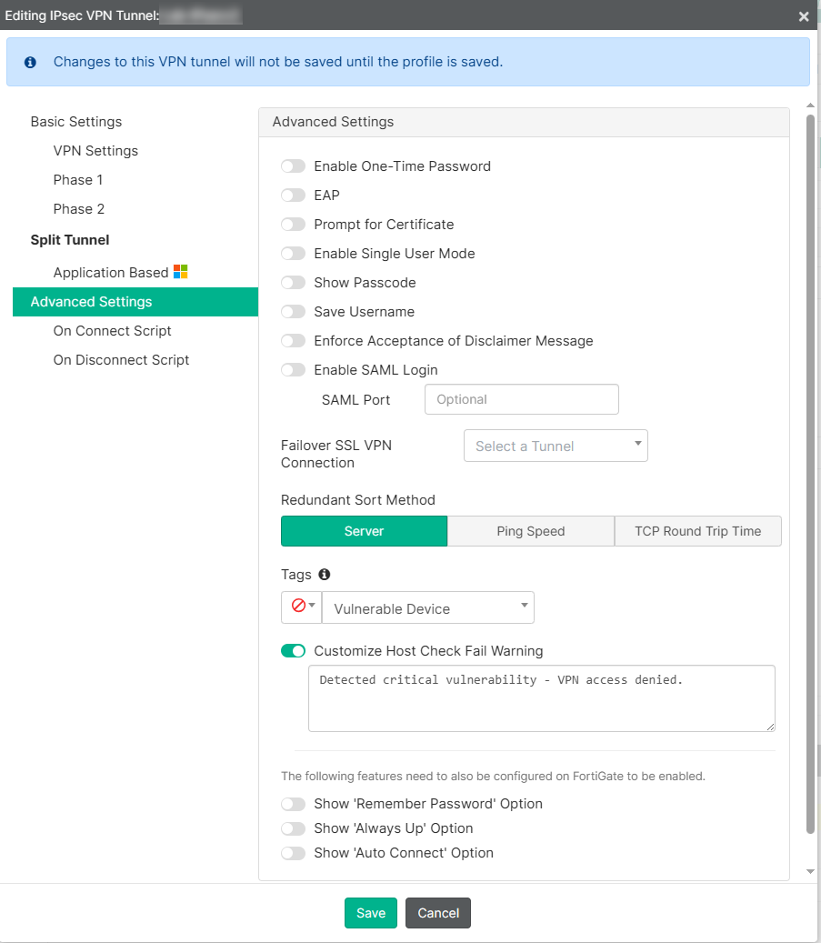Viewport: 821px width, 943px height.
Task: Expand the Vulnerable Device tag dropdown
Action: 428,608
